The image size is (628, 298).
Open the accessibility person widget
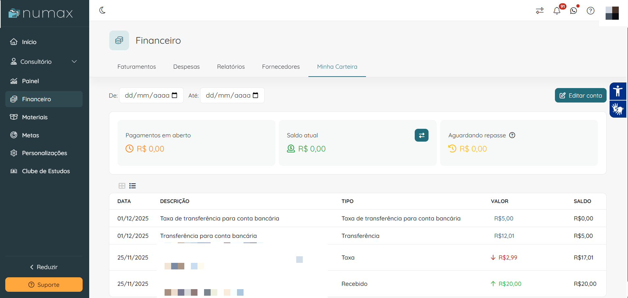(x=618, y=91)
